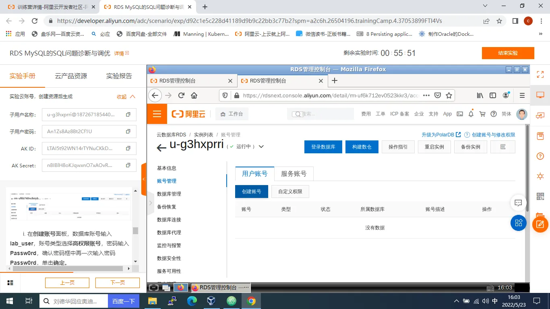550x309 pixels.
Task: Open the Aliyun hamburger menu
Action: click(157, 114)
